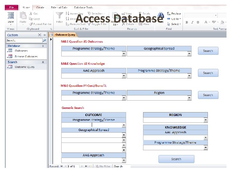The width and height of the screenshot is (231, 173).
Task: Go to first record
Action: (x=61, y=166)
